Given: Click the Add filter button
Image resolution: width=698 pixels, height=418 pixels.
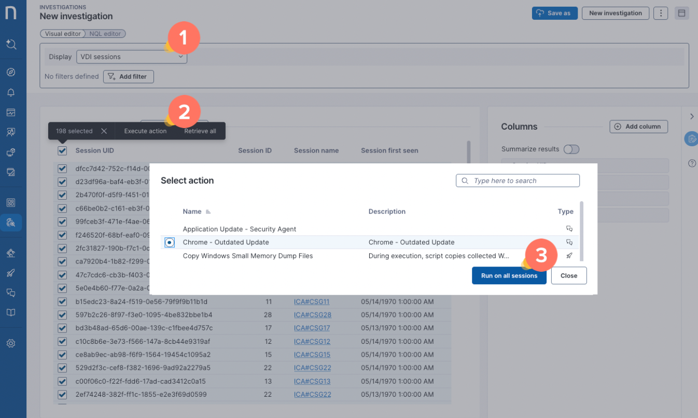Looking at the screenshot, I should pos(129,76).
